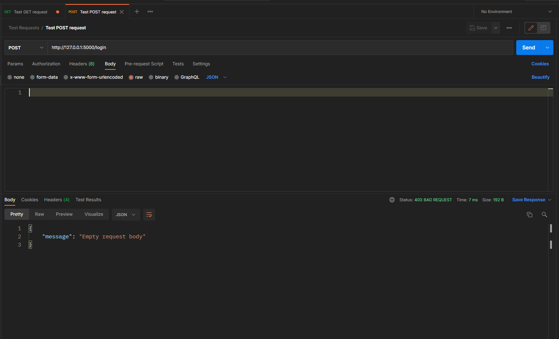
Task: Open the comments panel icon
Action: pos(543,28)
